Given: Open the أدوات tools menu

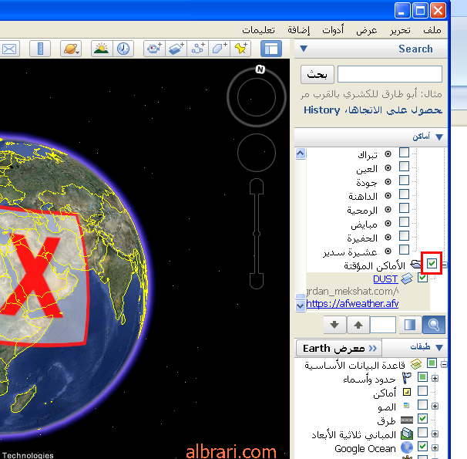Looking at the screenshot, I should 333,30.
